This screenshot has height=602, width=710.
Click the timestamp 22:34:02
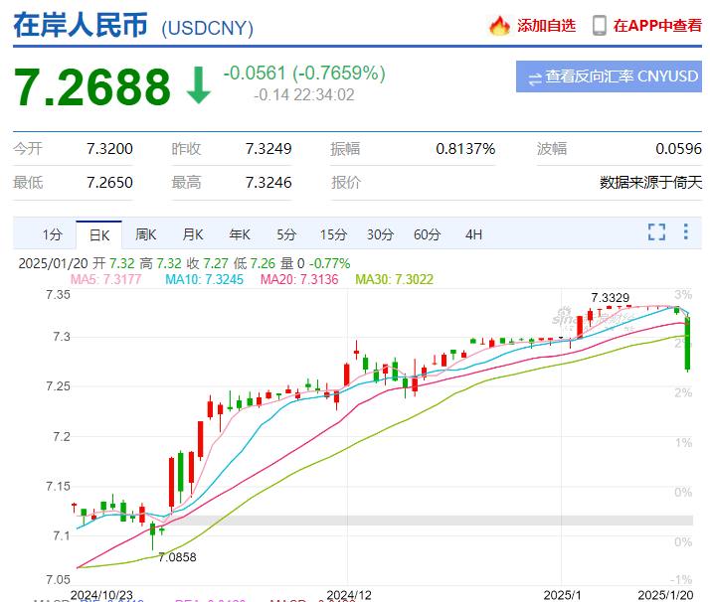[324, 95]
